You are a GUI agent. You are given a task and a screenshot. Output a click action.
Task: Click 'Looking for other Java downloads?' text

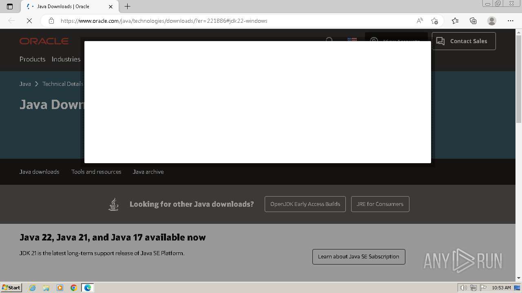point(192,204)
